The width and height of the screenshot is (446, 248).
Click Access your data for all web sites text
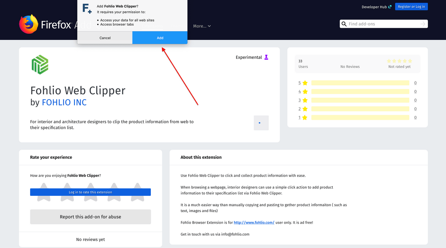click(x=127, y=20)
